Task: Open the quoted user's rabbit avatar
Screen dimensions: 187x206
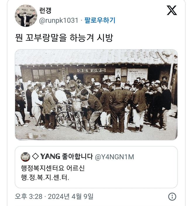Action: point(25,157)
